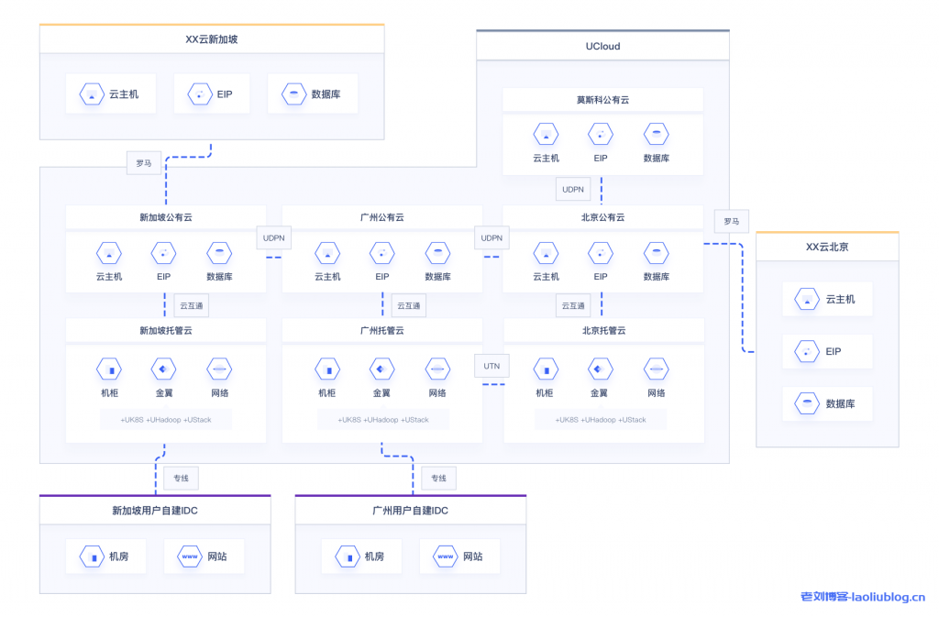Select the 数据库 icon in XX云北京 panel

807,403
